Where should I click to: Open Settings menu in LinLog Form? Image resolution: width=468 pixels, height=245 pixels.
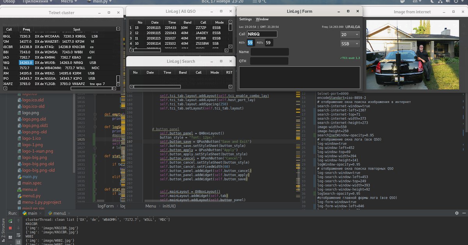245,19
